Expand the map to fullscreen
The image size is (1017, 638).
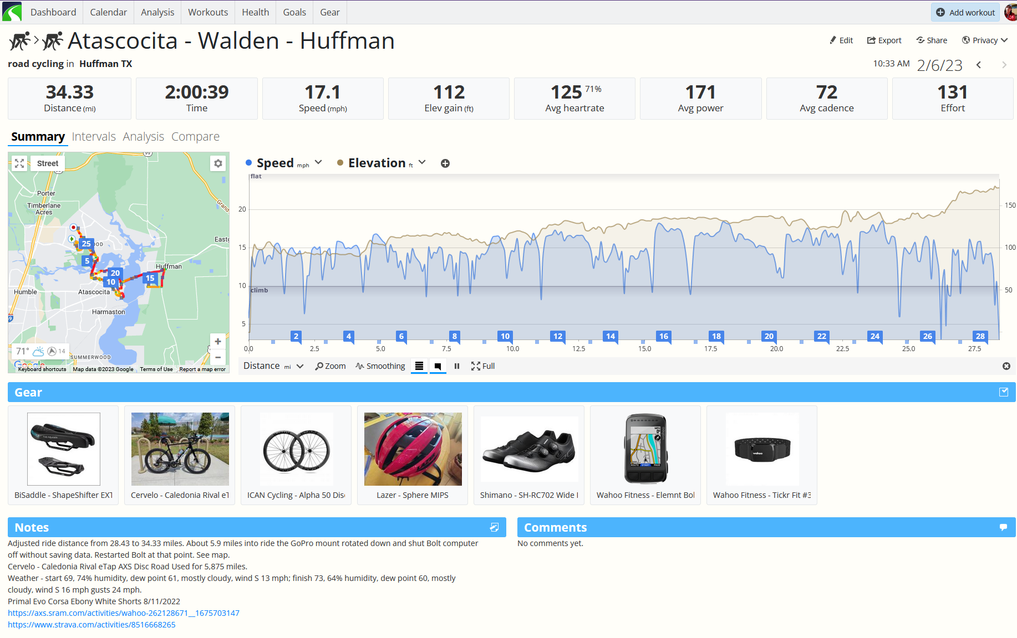point(19,163)
